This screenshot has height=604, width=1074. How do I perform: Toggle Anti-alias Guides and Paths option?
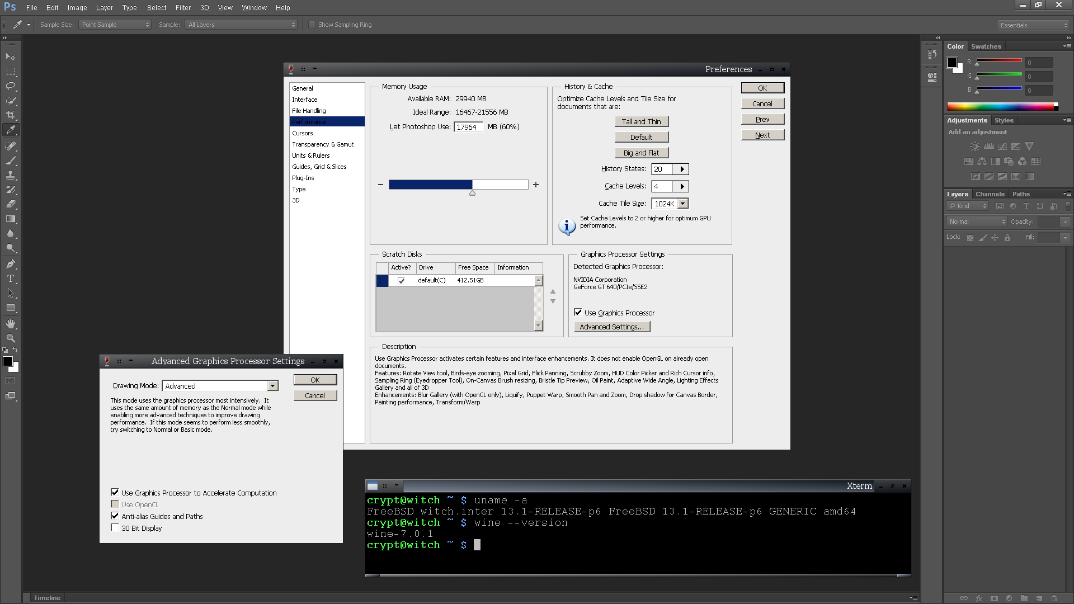pos(114,516)
